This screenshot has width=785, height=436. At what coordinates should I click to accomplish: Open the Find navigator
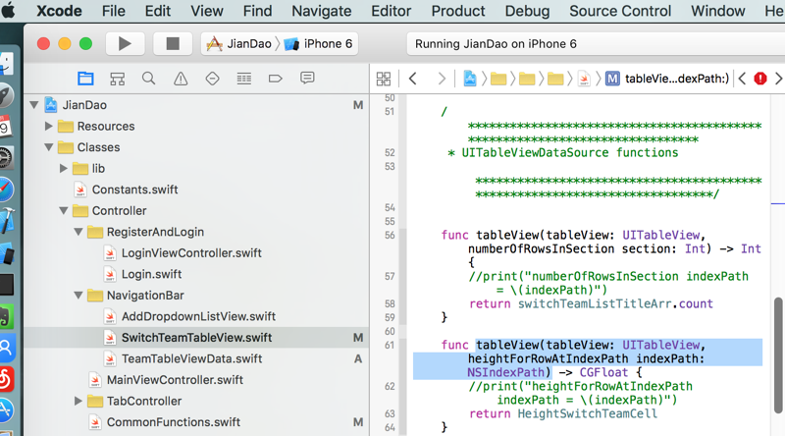click(148, 79)
